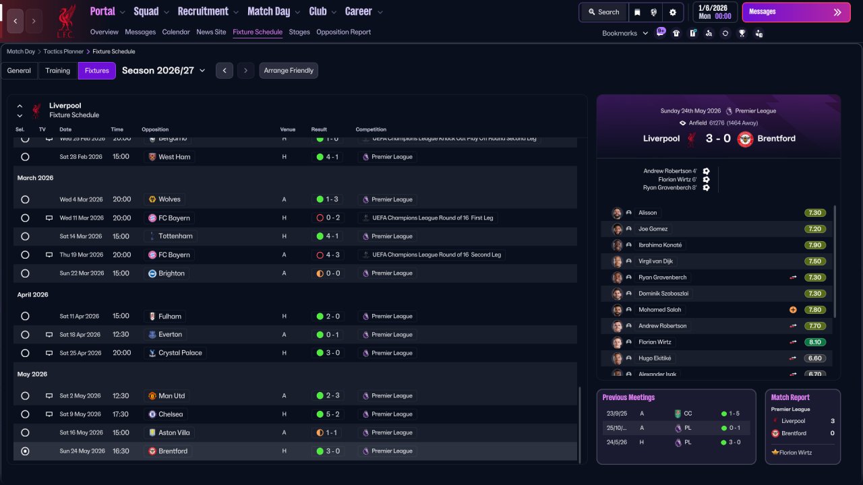Screen dimensions: 863x485
Task: Click the substitution arrow icon on Ryan Gravenberch's row
Action: point(794,278)
